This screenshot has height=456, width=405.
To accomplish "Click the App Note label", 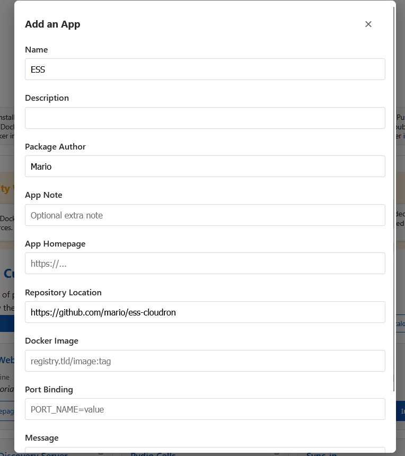I will coord(43,195).
